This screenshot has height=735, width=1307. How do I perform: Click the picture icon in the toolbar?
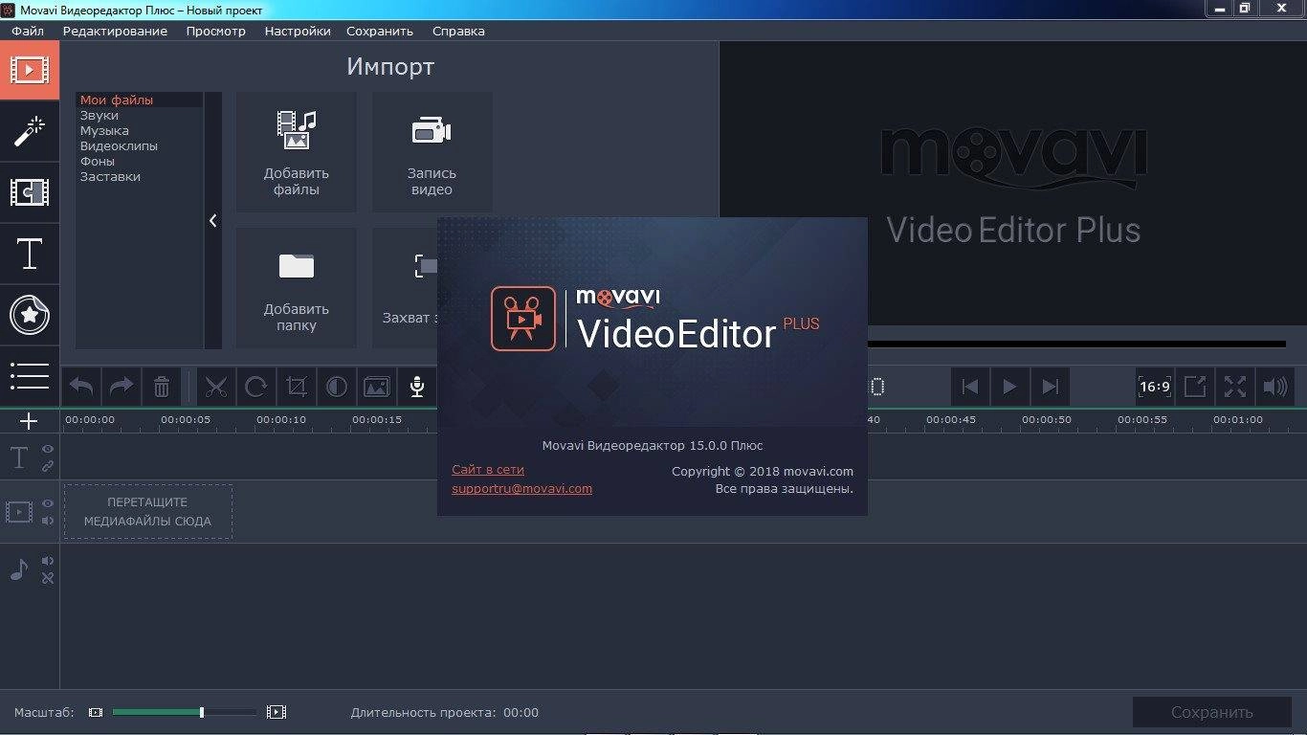[x=377, y=387]
